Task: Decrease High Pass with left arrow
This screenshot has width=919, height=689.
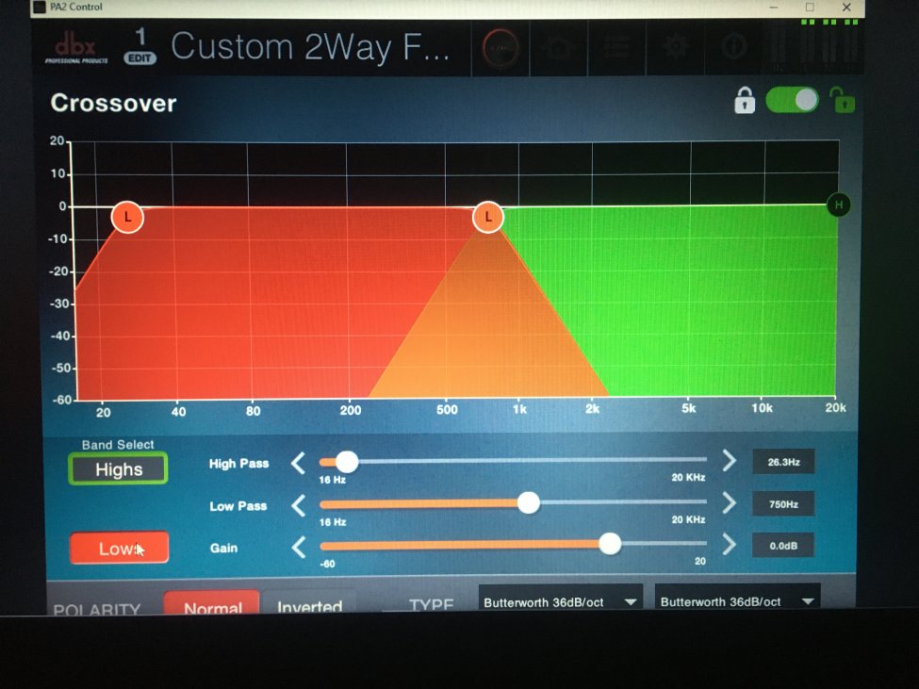Action: (299, 463)
